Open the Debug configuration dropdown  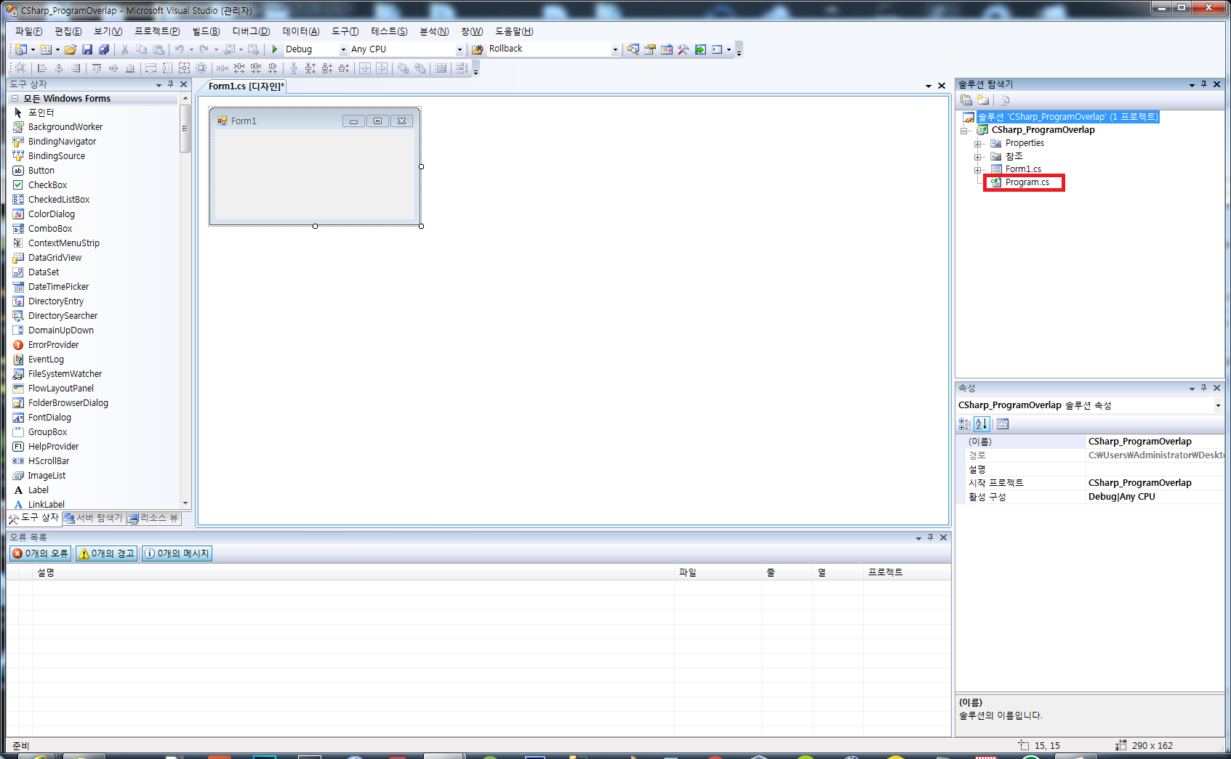point(344,49)
